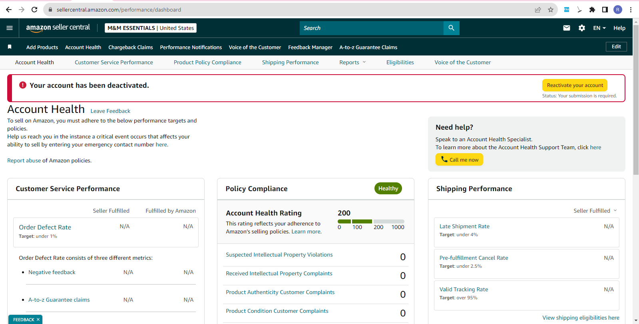Open the messages envelope icon
The height and width of the screenshot is (324, 639).
(x=567, y=28)
